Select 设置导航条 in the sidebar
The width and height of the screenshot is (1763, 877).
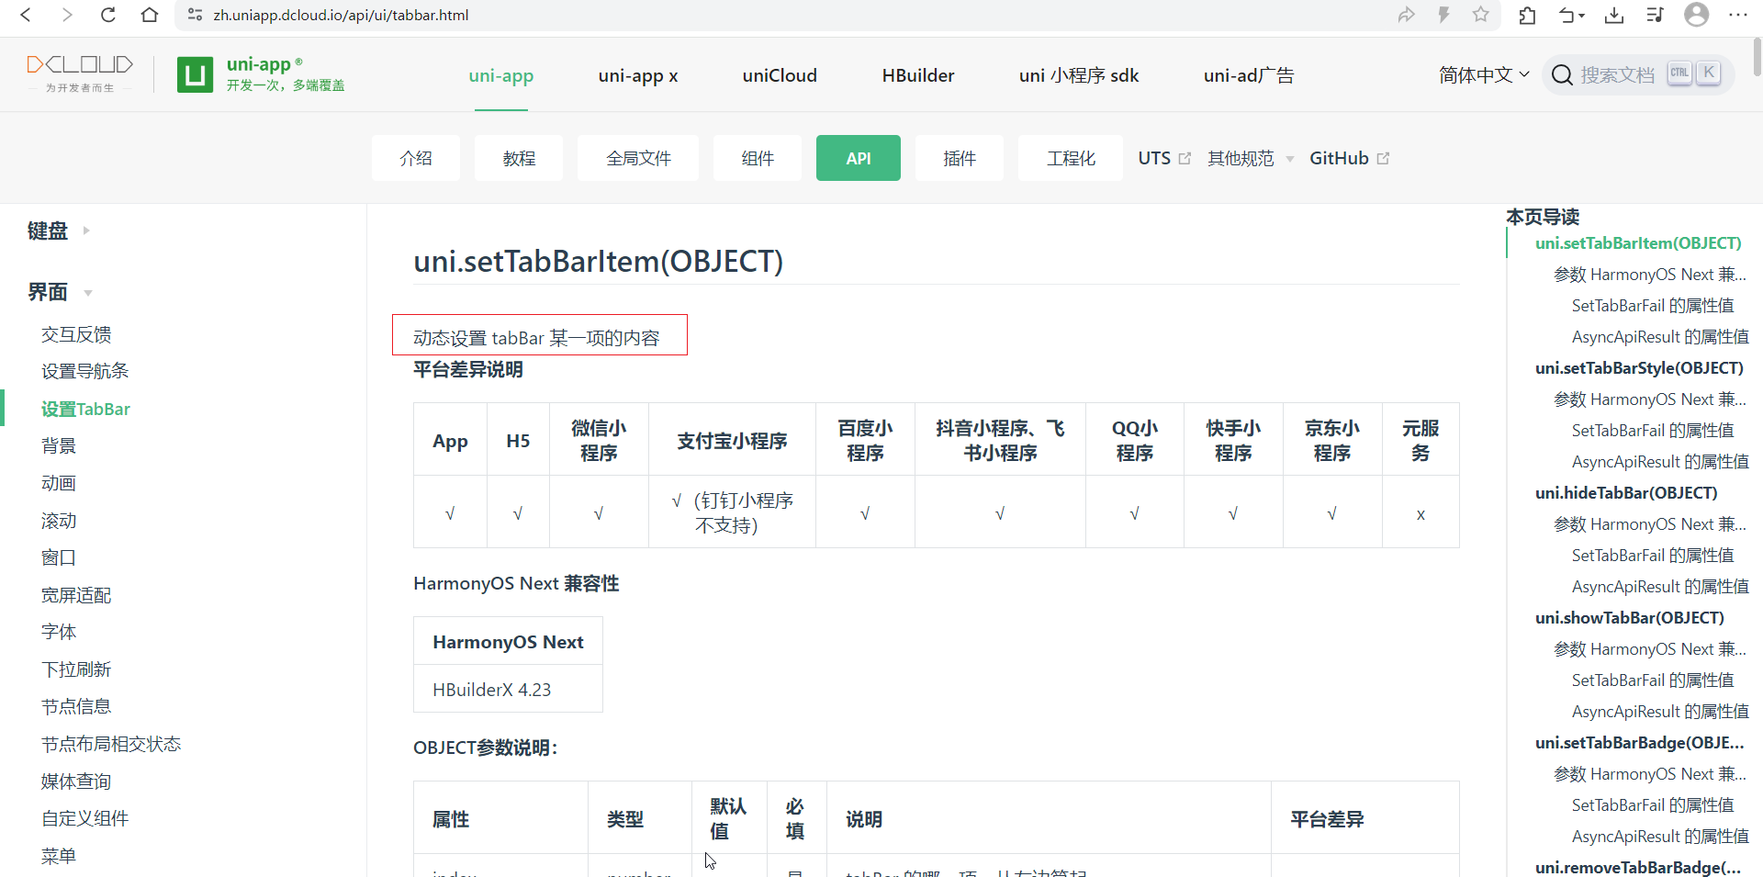pyautogui.click(x=84, y=371)
